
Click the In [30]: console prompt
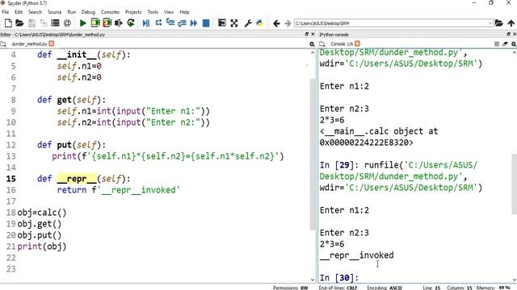click(339, 278)
